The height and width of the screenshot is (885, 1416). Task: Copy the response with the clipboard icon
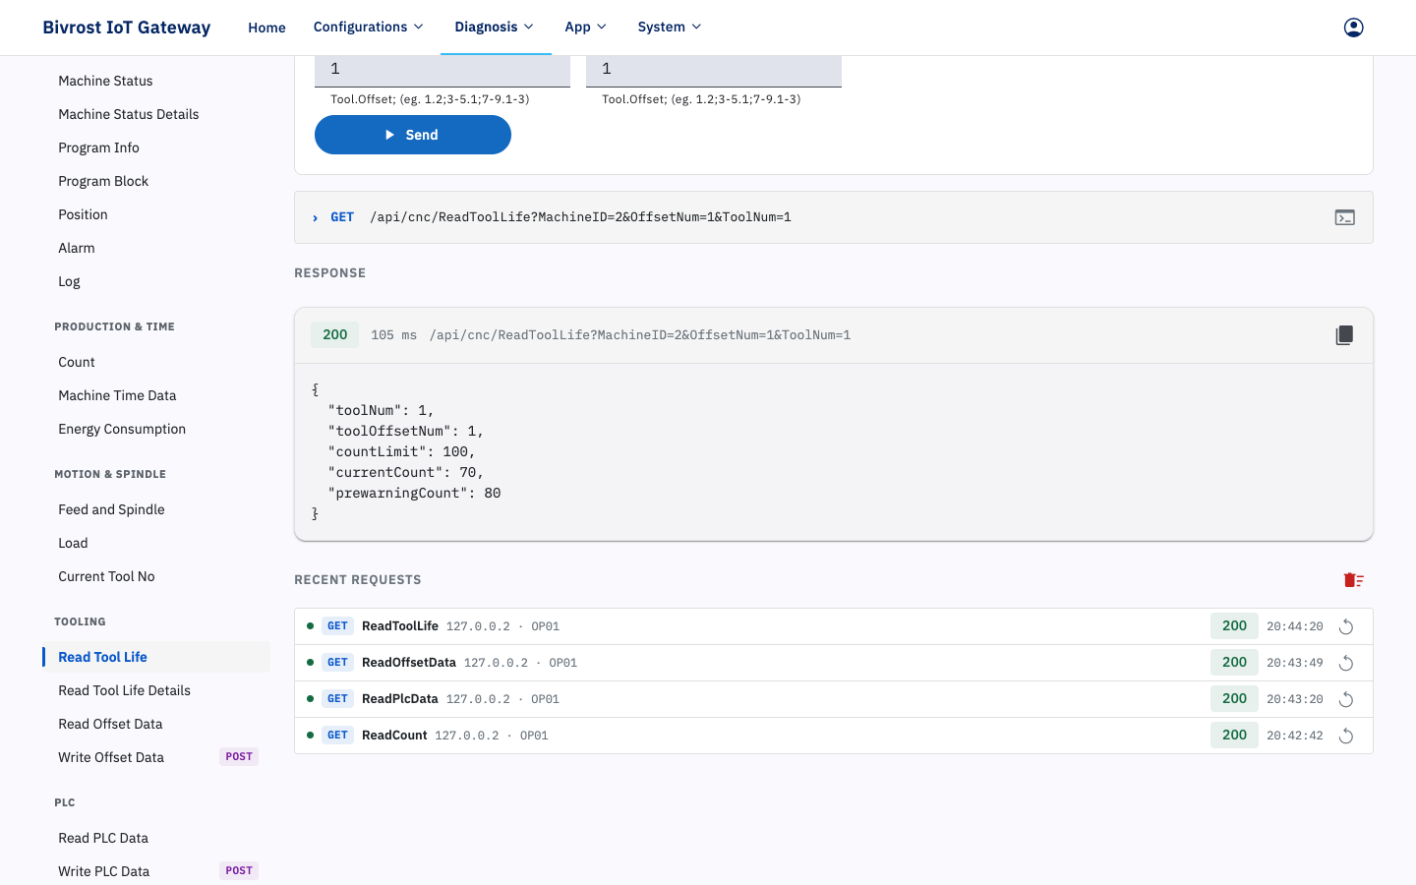click(x=1344, y=335)
